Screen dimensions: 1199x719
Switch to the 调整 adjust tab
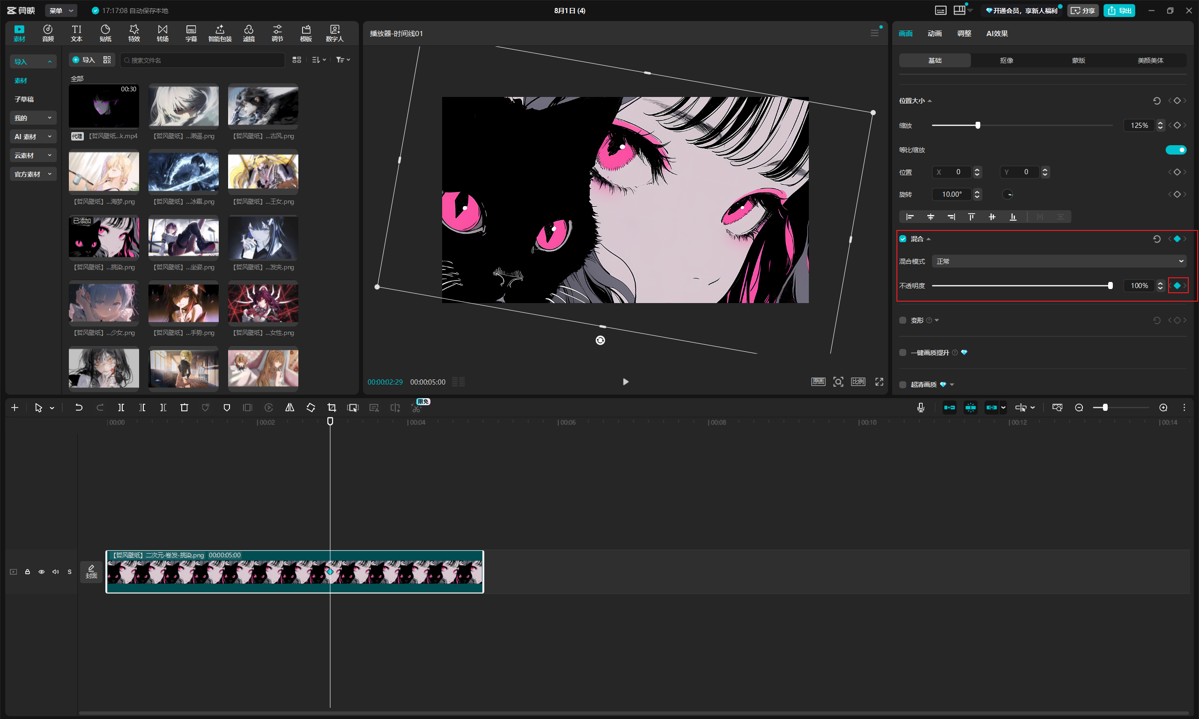click(x=964, y=33)
